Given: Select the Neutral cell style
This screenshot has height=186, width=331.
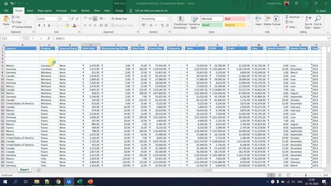Looking at the screenshot, I should coord(235,25).
